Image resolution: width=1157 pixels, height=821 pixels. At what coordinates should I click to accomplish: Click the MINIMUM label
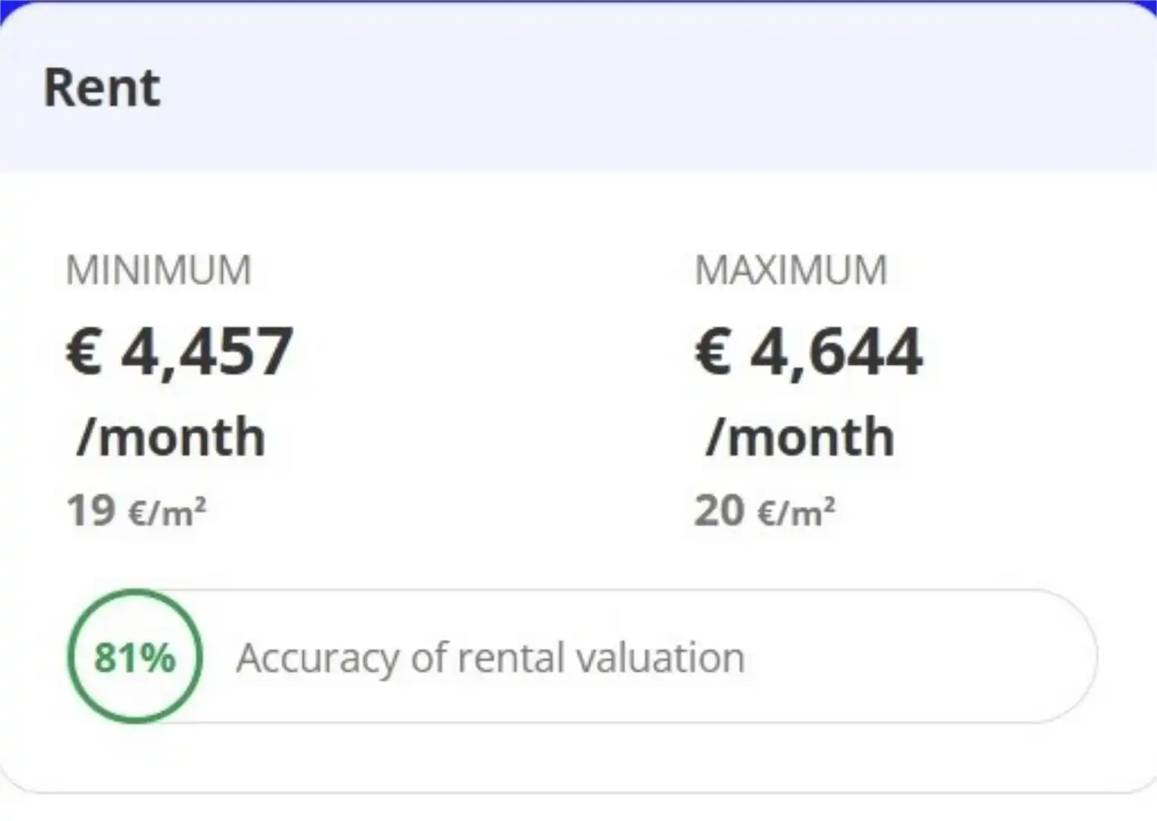pyautogui.click(x=158, y=270)
